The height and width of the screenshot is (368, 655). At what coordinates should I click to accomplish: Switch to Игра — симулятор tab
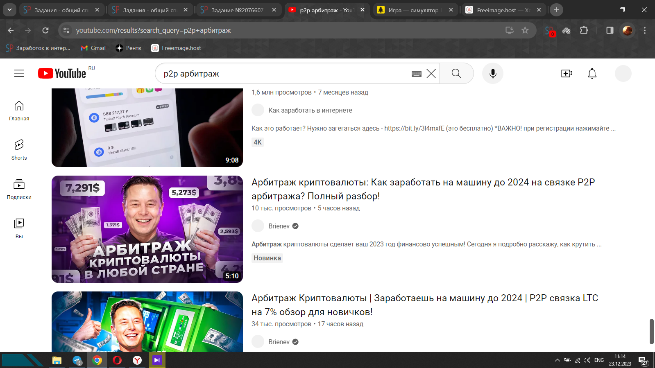415,10
